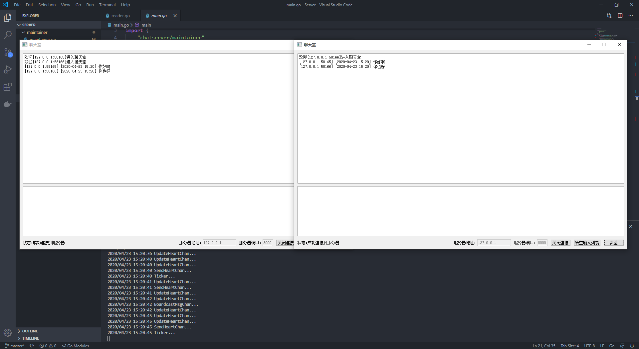Open the Extensions view
The image size is (639, 349).
[x=8, y=87]
